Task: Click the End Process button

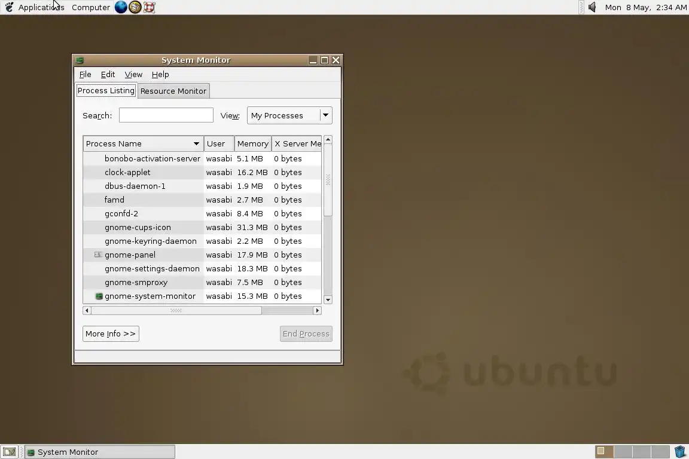Action: (x=306, y=334)
